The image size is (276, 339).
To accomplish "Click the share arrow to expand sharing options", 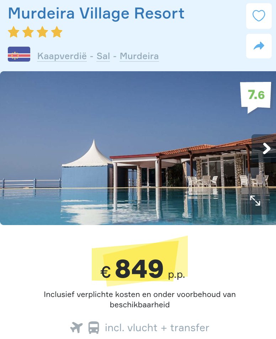I will tap(259, 46).
